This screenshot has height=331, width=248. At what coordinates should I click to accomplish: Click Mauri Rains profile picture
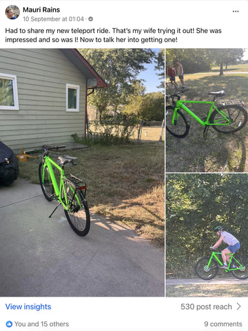pyautogui.click(x=12, y=12)
